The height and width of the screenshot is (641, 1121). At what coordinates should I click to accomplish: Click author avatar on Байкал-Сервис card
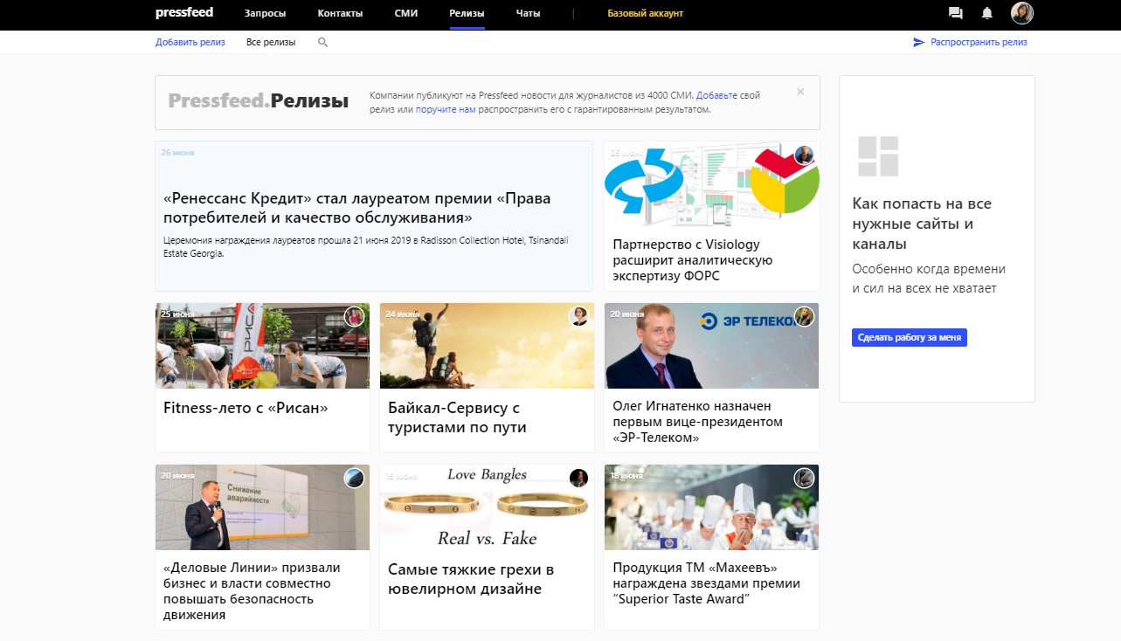click(x=579, y=316)
